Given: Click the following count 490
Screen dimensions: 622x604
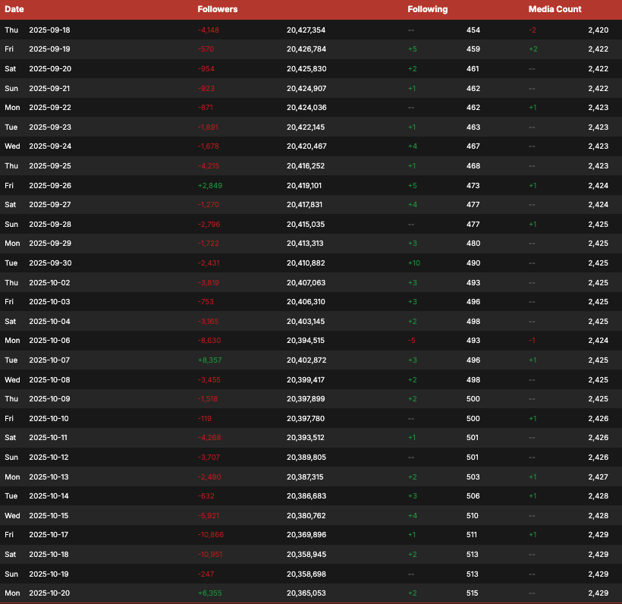Looking at the screenshot, I should 473,263.
